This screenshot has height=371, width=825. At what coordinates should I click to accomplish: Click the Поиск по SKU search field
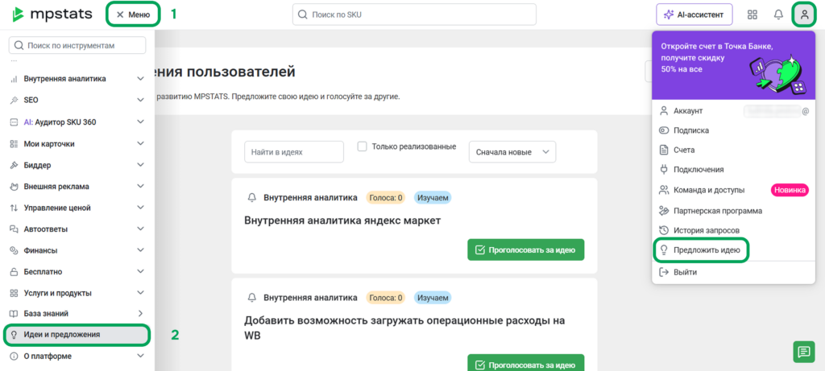pyautogui.click(x=414, y=14)
